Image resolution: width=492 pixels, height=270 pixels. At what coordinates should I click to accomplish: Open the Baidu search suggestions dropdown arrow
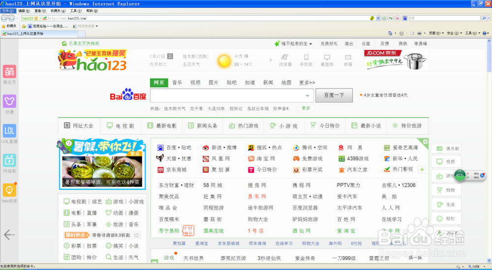pos(308,95)
